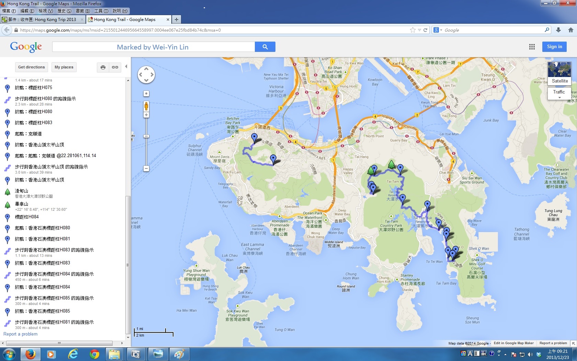This screenshot has width=577, height=361.
Task: Click the Street View pegman icon
Action: tap(146, 106)
